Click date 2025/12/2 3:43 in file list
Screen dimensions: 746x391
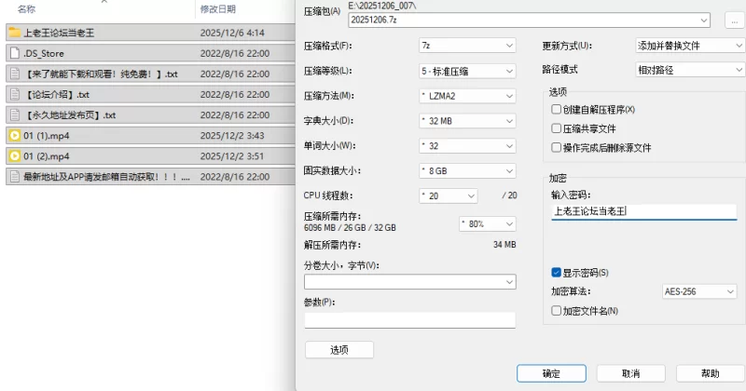(x=232, y=135)
